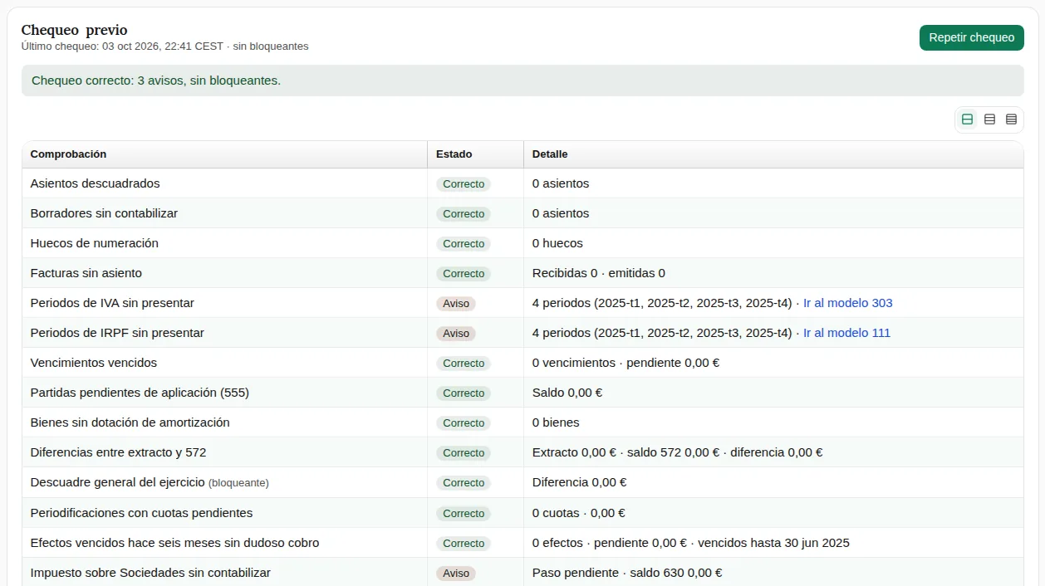Click the detail text 0 bienes
Screen dimensions: 1045x586
coord(556,422)
